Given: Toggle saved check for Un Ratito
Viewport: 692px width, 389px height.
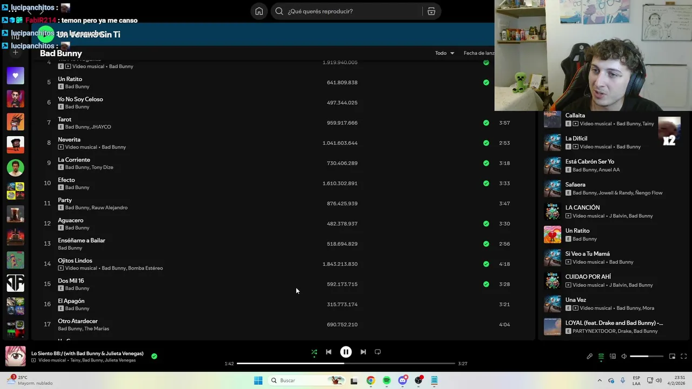Looking at the screenshot, I should click(486, 83).
